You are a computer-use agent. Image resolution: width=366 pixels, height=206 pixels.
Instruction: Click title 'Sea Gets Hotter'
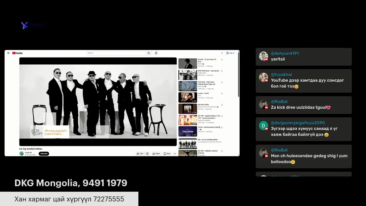(x=203, y=105)
